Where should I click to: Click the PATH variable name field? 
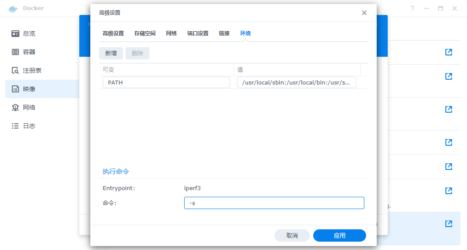pos(166,82)
